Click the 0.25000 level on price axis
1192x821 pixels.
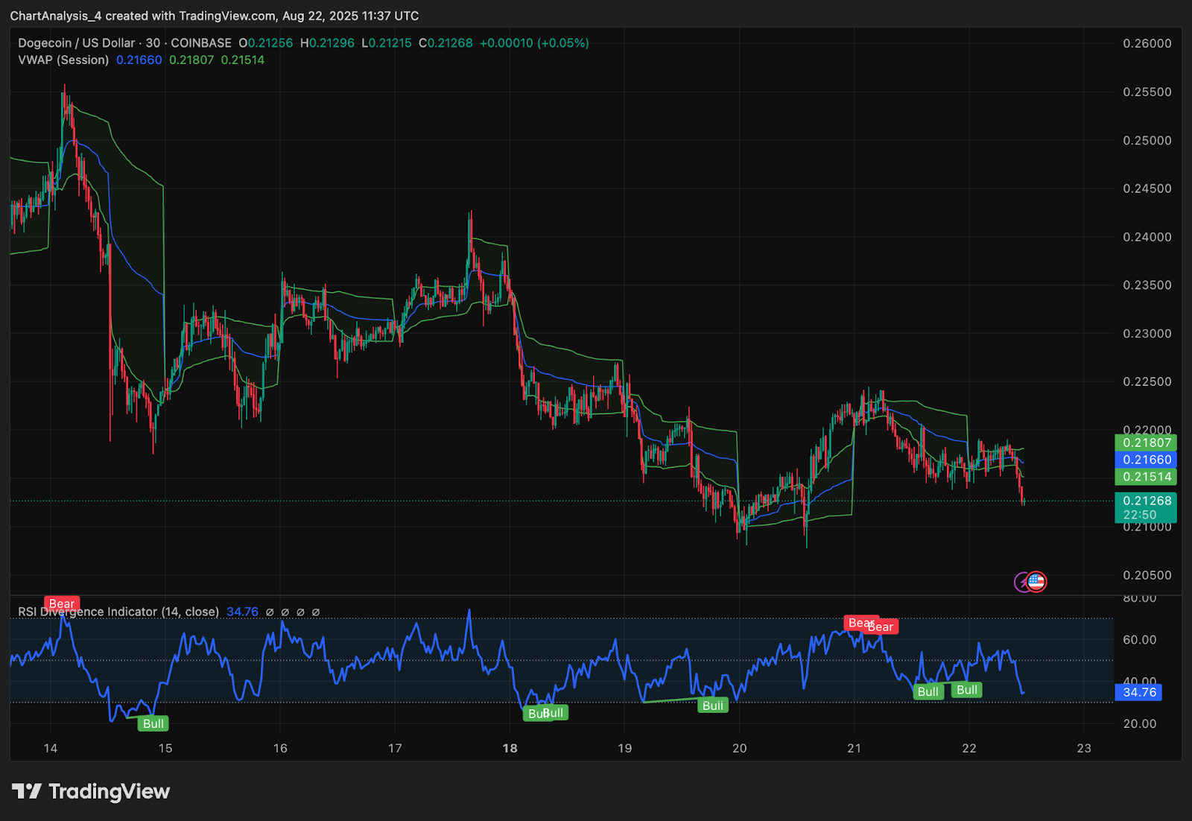coord(1147,140)
